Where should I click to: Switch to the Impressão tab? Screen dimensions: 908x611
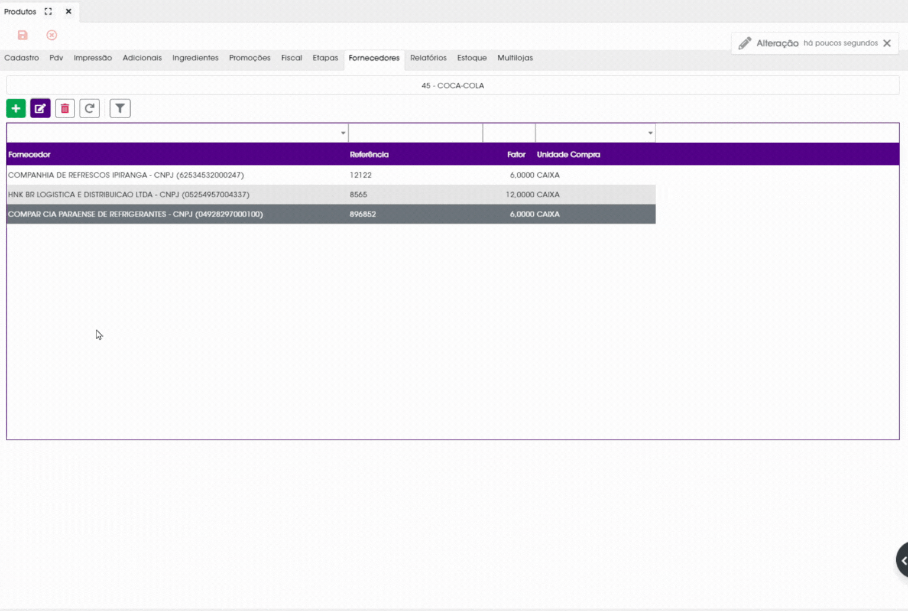pos(93,58)
